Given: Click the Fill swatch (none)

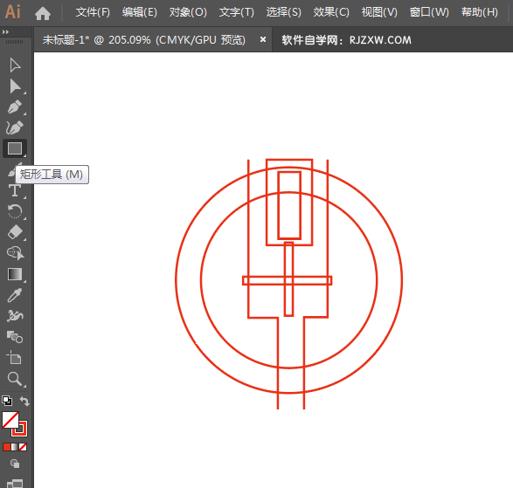Looking at the screenshot, I should point(10,420).
